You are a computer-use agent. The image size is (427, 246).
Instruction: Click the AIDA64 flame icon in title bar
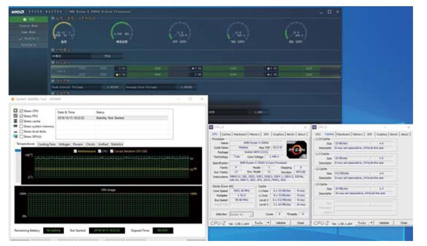coord(12,99)
